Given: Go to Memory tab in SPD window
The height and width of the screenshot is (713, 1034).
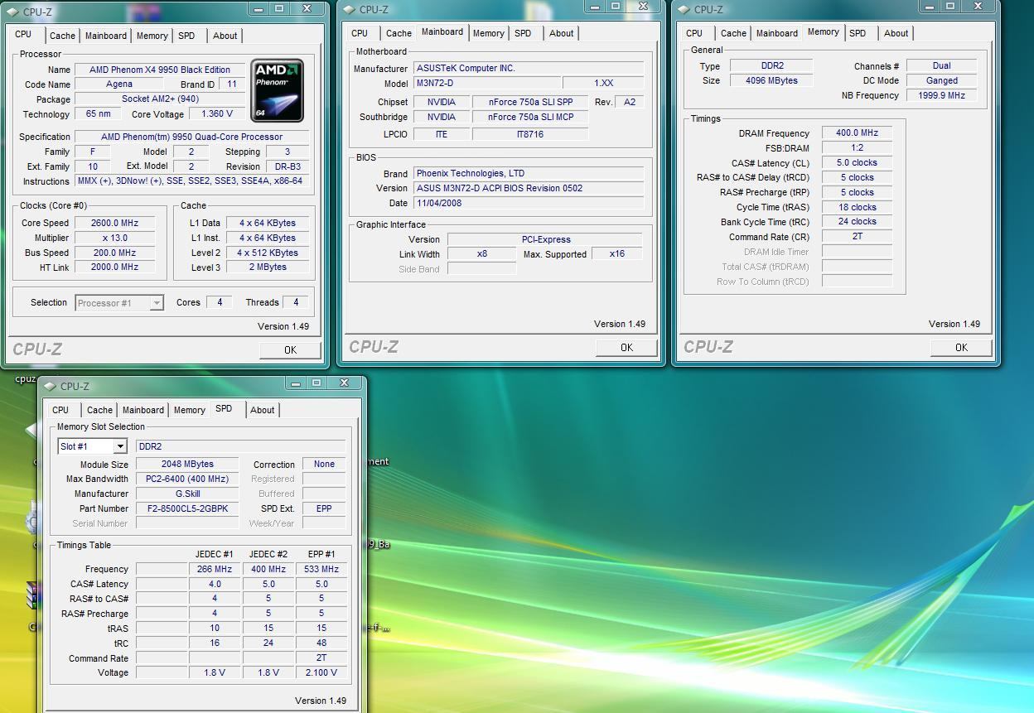Looking at the screenshot, I should [190, 410].
